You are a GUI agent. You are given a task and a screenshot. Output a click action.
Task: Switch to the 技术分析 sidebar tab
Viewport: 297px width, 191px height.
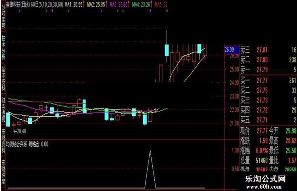(x=3, y=47)
